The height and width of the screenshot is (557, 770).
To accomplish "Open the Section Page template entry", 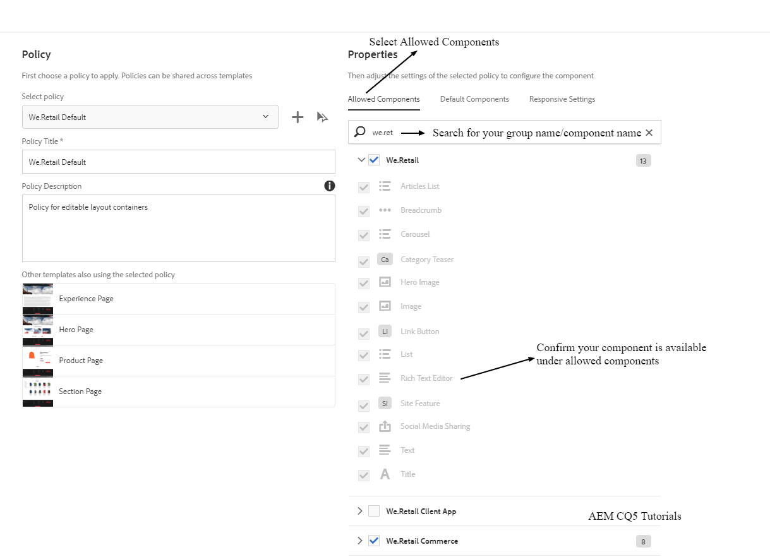I will tap(179, 392).
